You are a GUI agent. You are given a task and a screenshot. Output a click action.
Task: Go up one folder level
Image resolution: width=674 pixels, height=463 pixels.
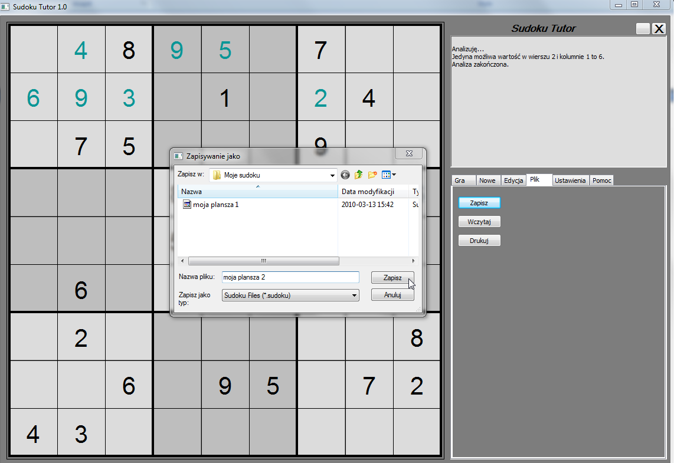coord(358,175)
